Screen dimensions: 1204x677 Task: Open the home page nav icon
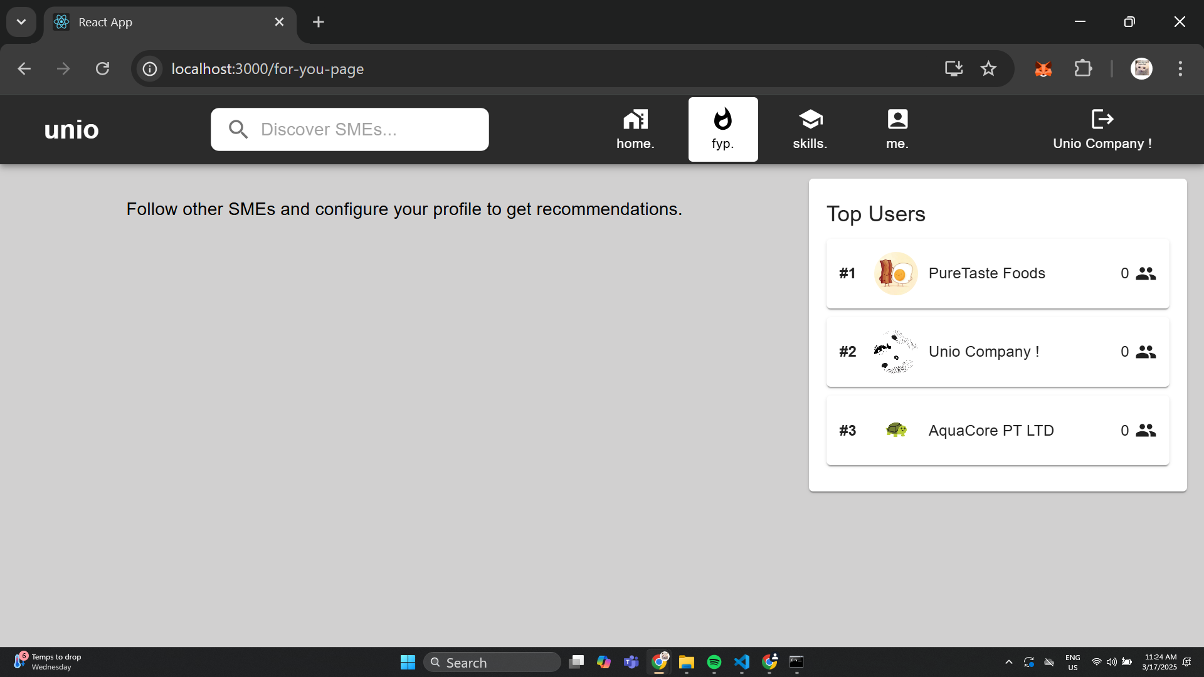pos(635,119)
